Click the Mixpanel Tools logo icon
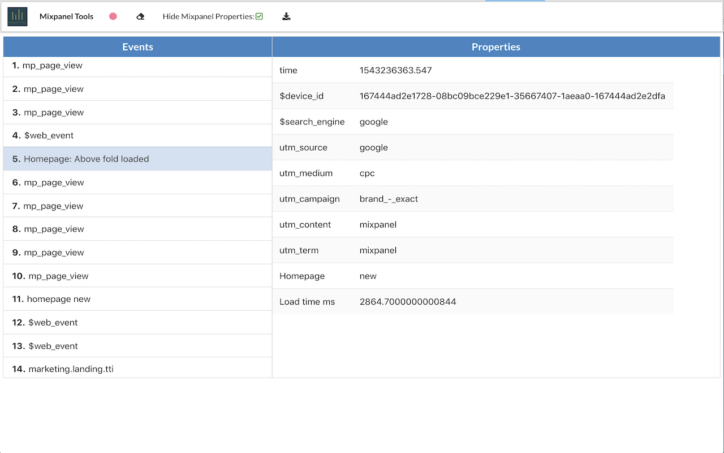 [17, 16]
